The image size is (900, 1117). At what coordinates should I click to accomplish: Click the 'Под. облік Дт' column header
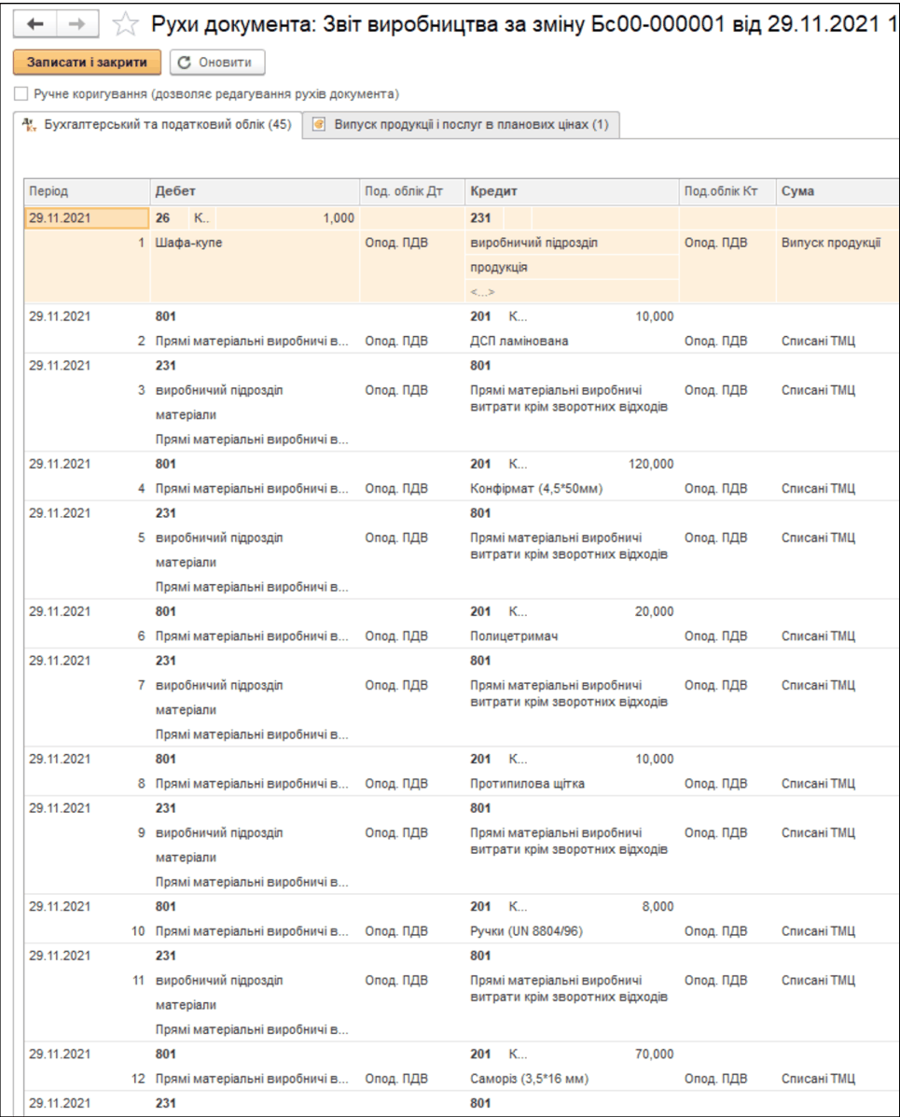[412, 191]
